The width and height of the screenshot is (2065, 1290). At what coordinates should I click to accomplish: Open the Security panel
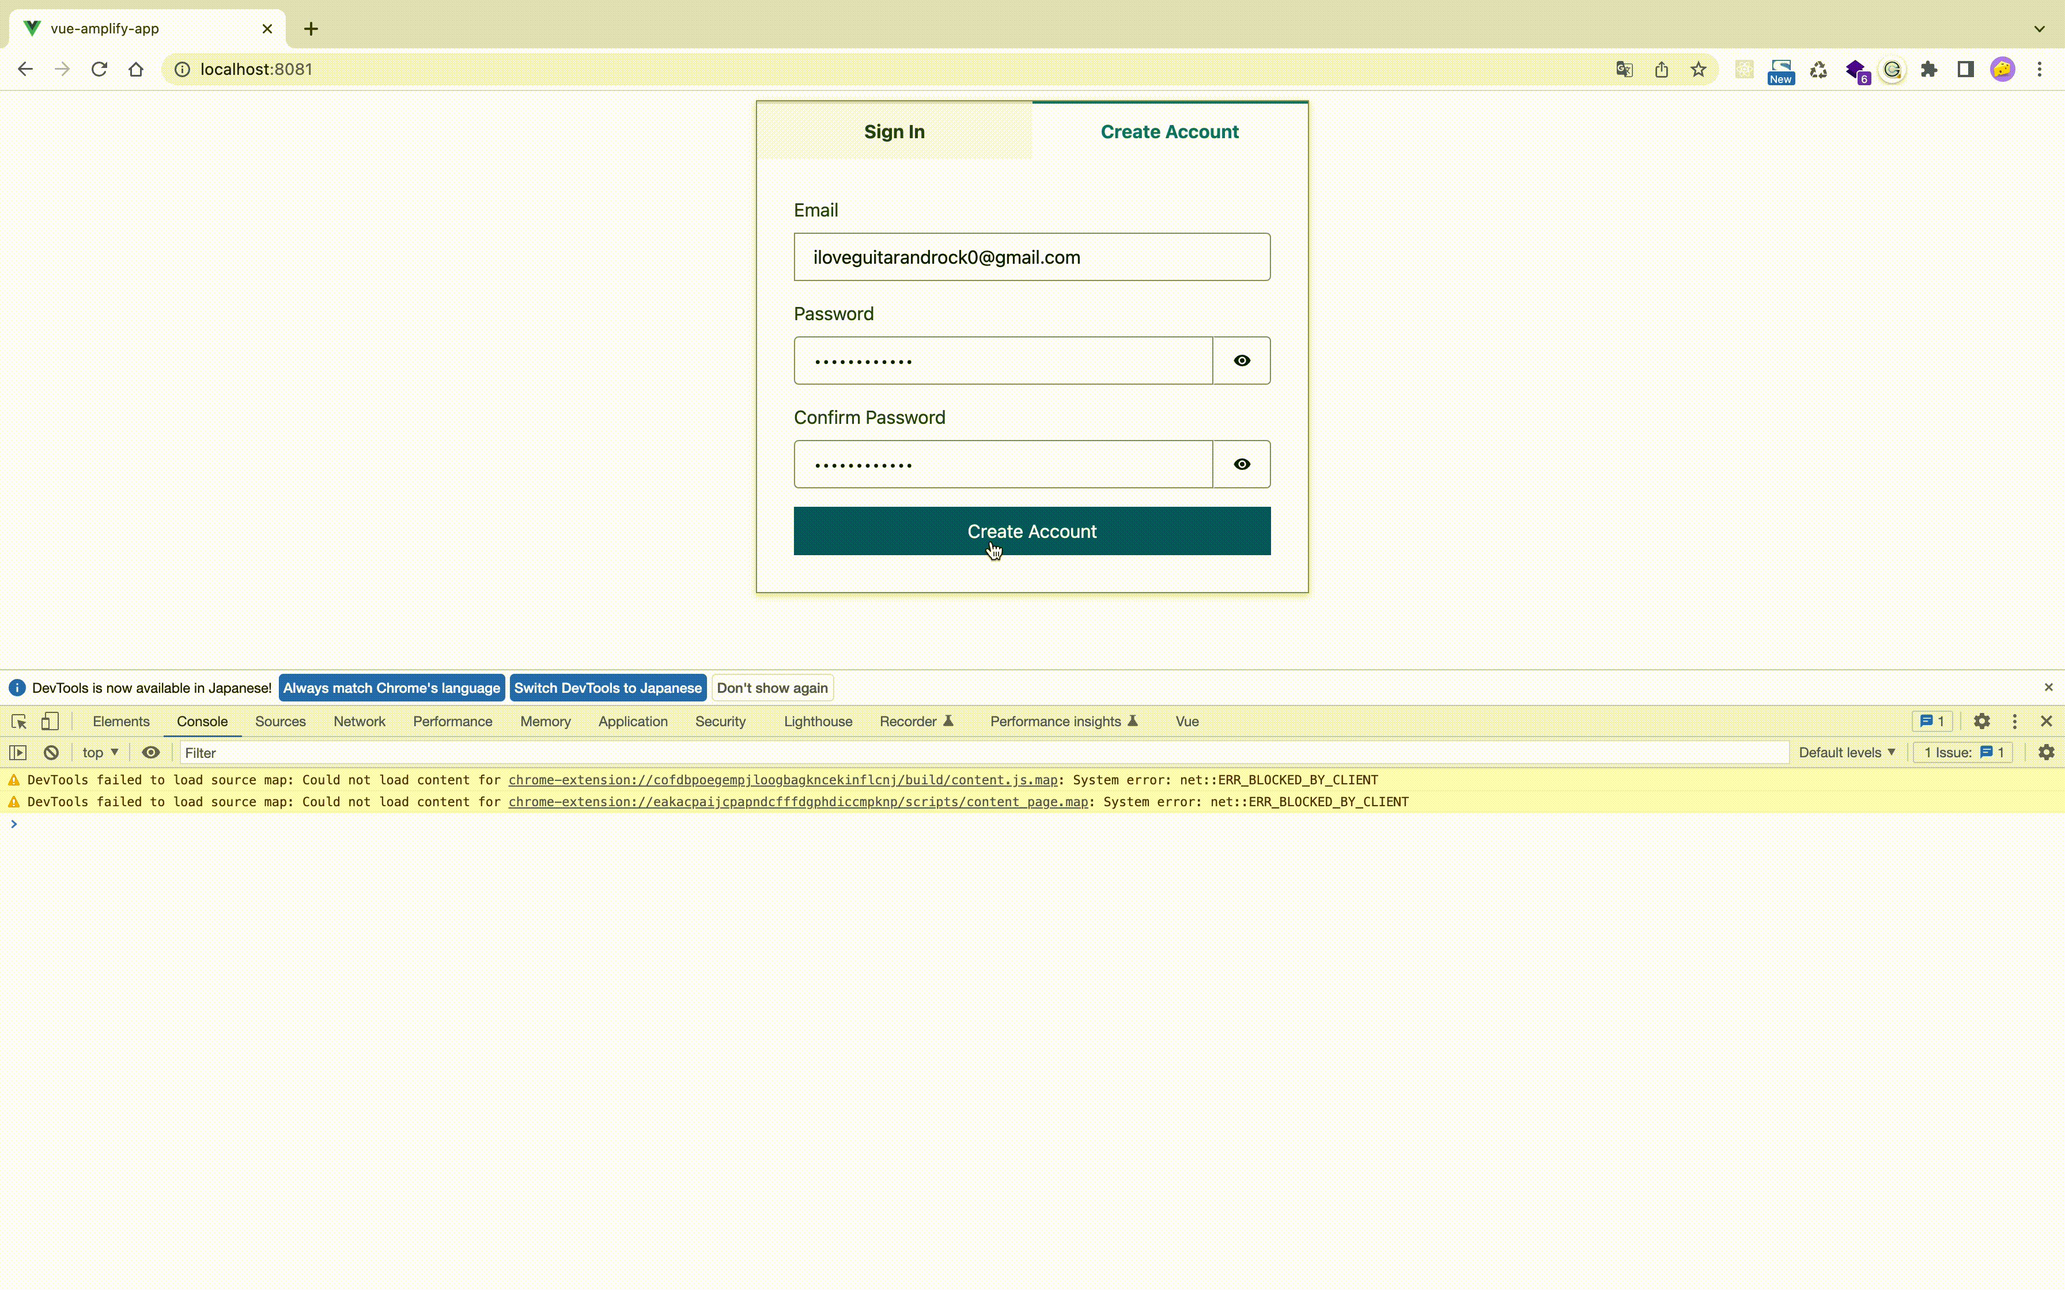coord(720,721)
